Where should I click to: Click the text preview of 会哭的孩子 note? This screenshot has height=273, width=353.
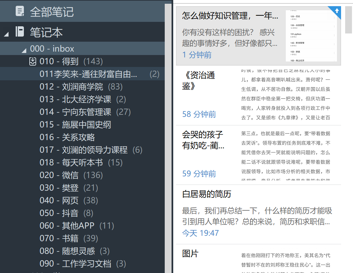point(285,155)
